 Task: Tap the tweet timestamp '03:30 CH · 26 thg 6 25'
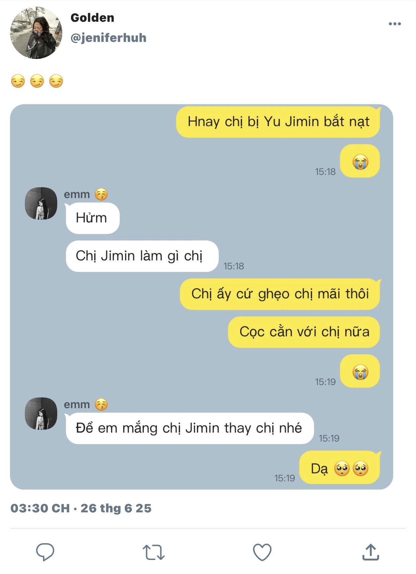[81, 508]
